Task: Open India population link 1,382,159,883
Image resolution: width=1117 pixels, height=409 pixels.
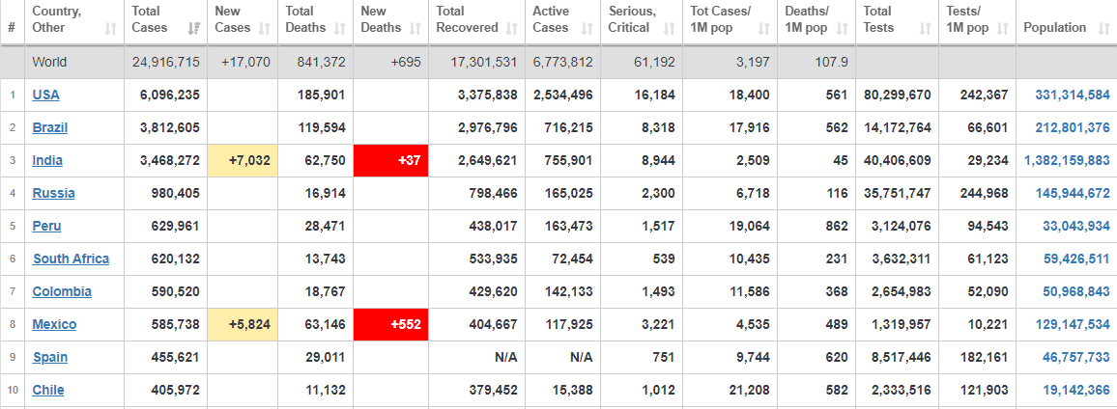Action: tap(1067, 160)
